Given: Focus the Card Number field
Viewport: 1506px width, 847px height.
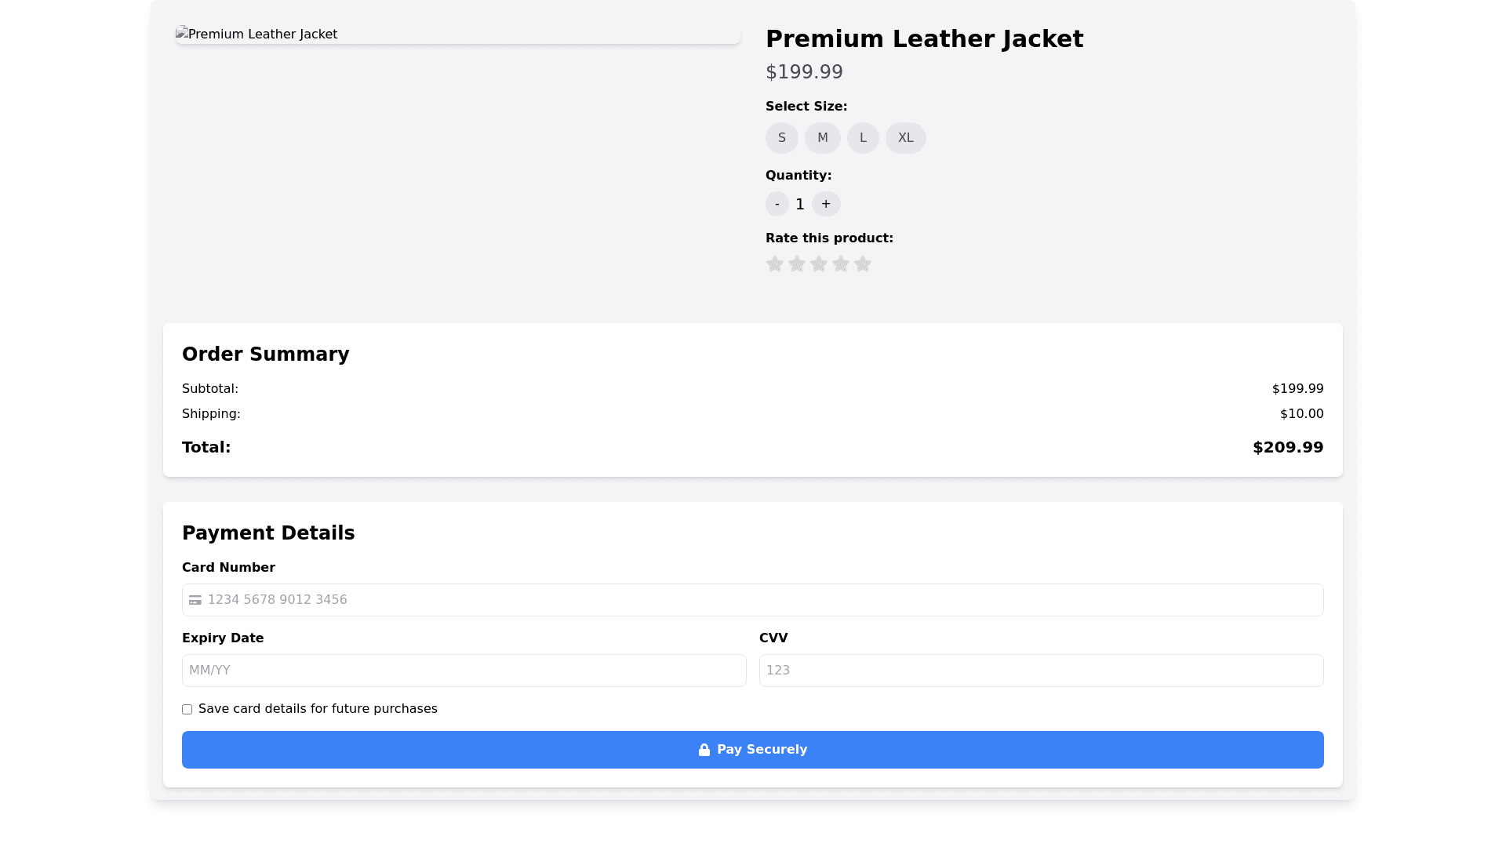Looking at the screenshot, I should pos(761,600).
